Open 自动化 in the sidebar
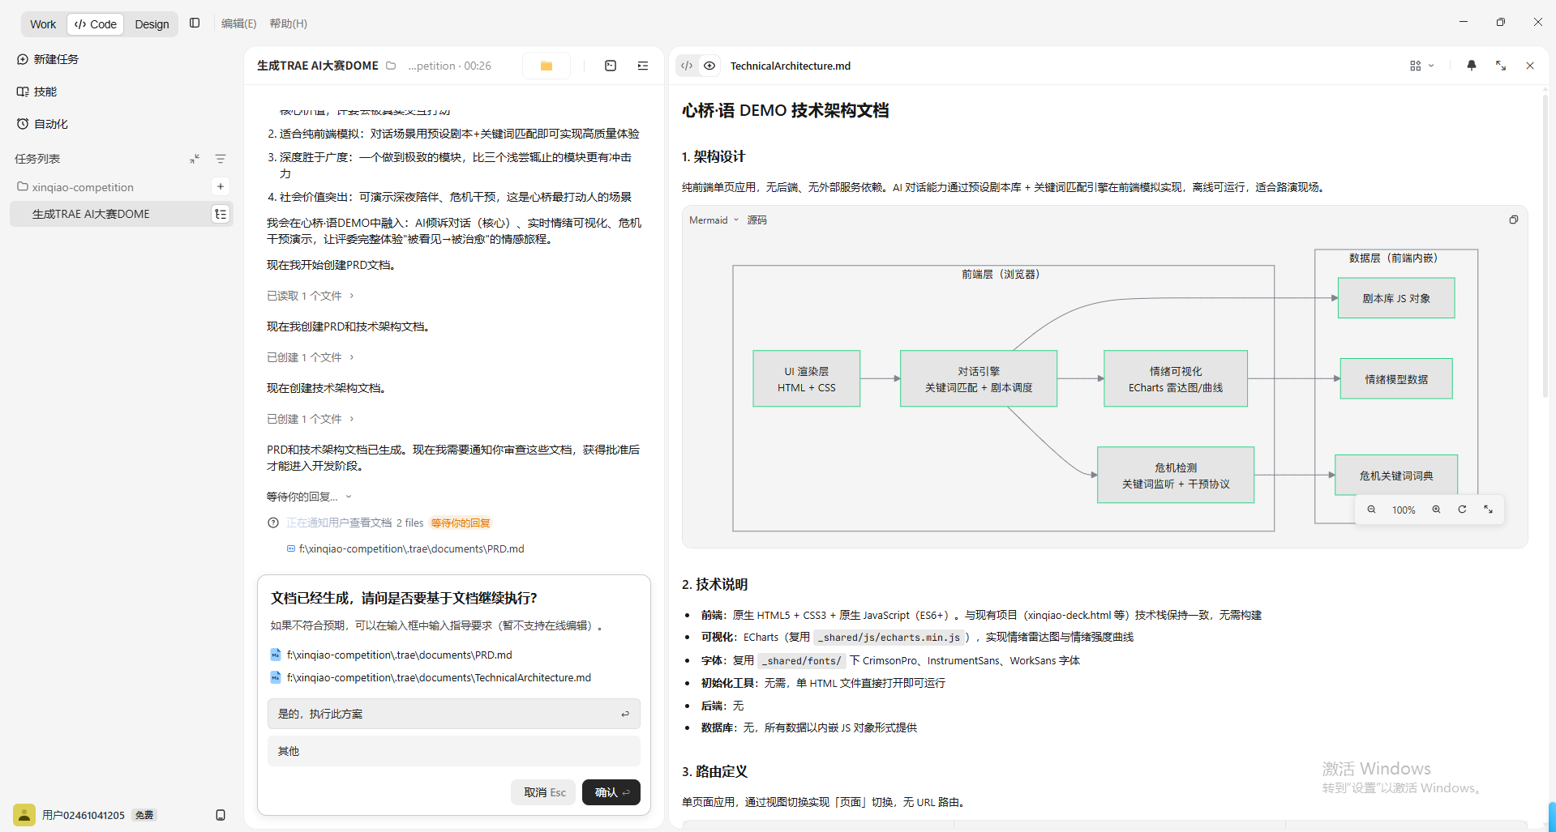 click(x=43, y=124)
